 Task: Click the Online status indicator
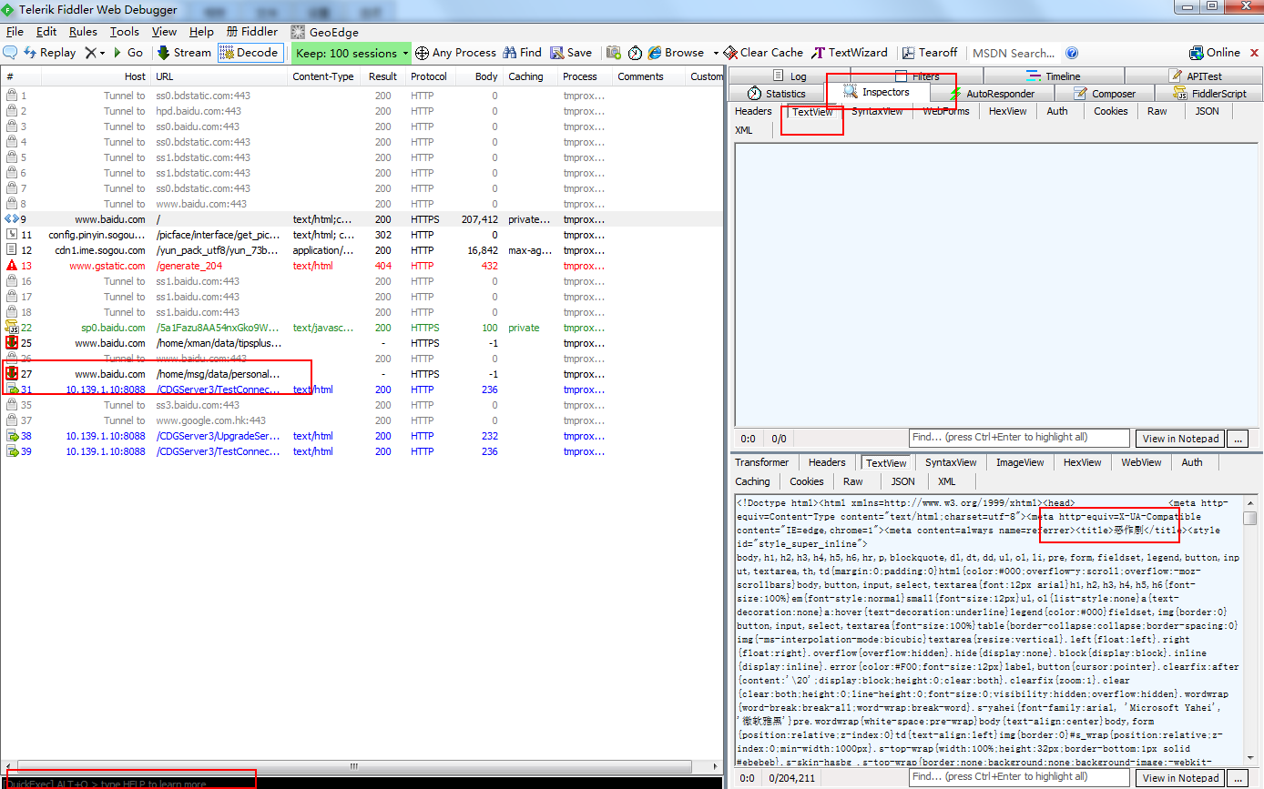[x=1215, y=53]
